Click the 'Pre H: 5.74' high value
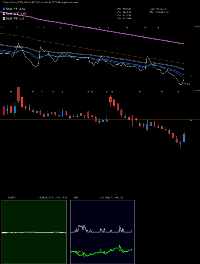200x264 pixels. [124, 12]
